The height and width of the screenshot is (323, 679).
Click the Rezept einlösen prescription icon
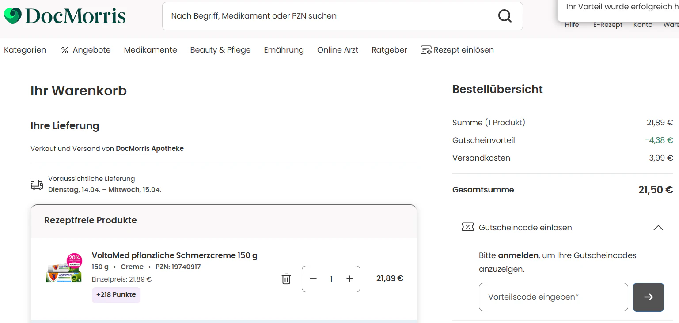point(426,50)
